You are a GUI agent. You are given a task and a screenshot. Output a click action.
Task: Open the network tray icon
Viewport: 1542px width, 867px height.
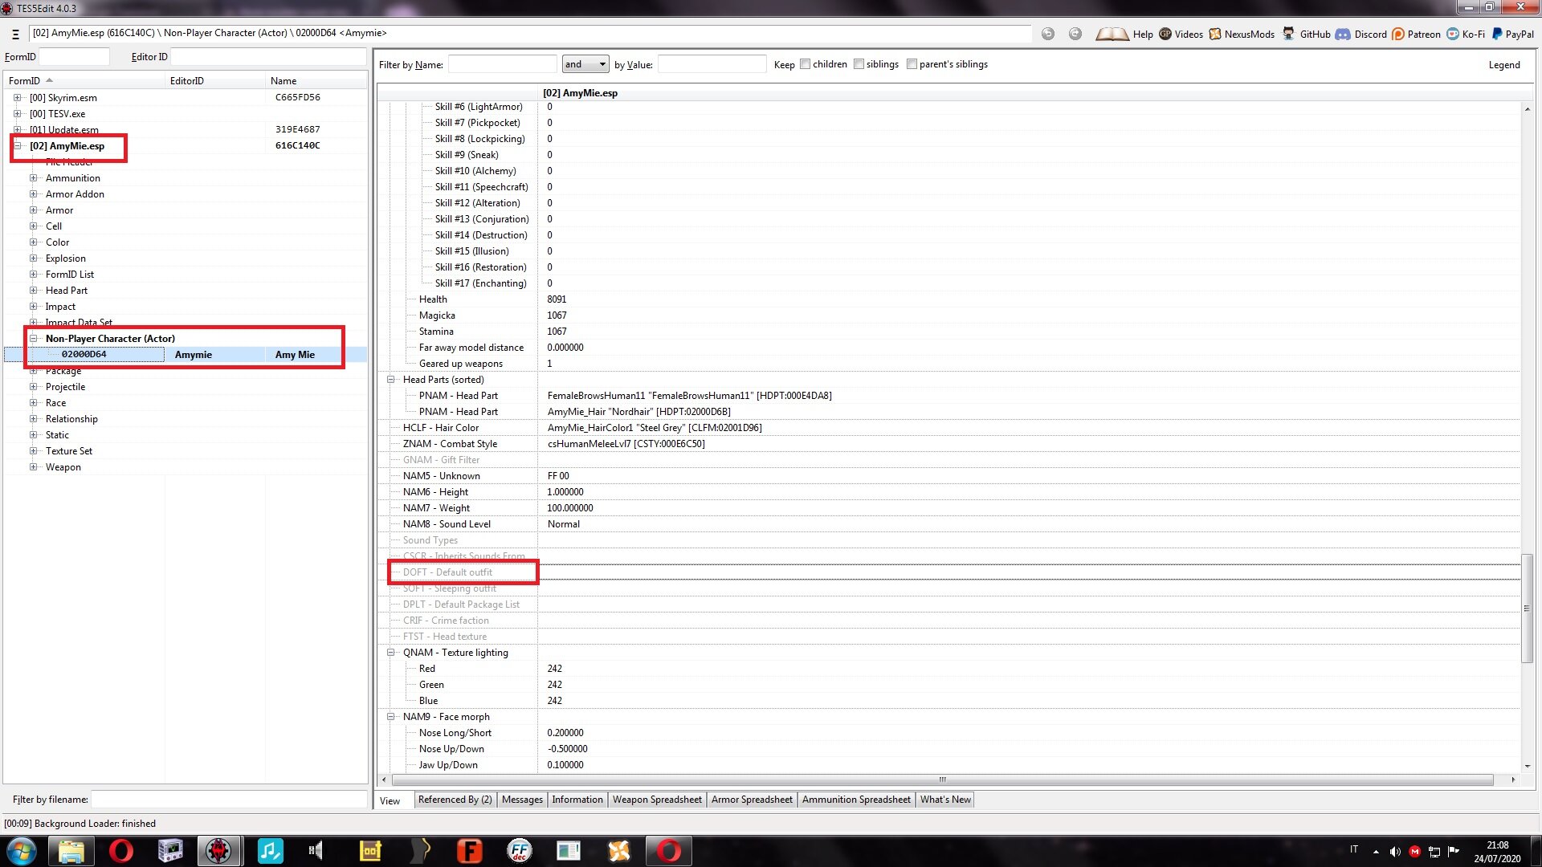(1434, 852)
